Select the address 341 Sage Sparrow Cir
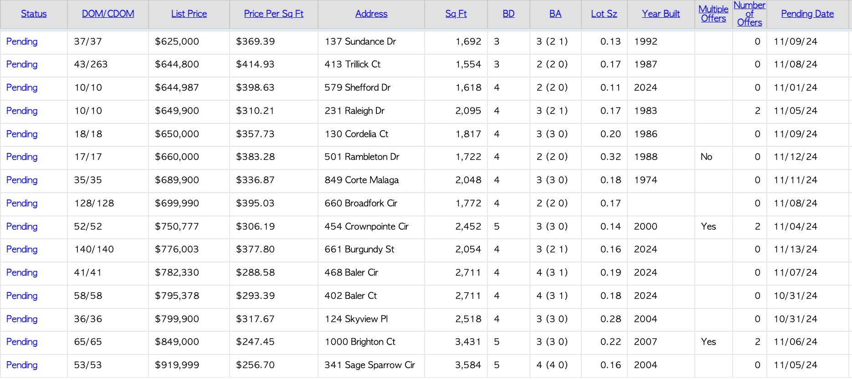 tap(370, 365)
